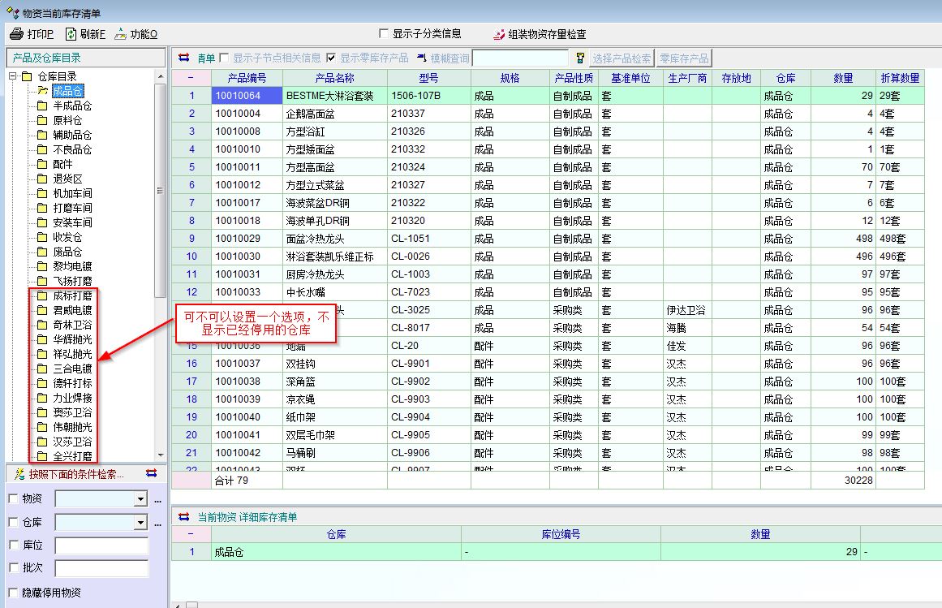Select the 原料仓 warehouse in tree
Image resolution: width=942 pixels, height=608 pixels.
67,120
